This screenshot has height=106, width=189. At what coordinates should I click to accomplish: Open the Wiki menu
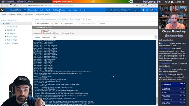(x=76, y=10)
